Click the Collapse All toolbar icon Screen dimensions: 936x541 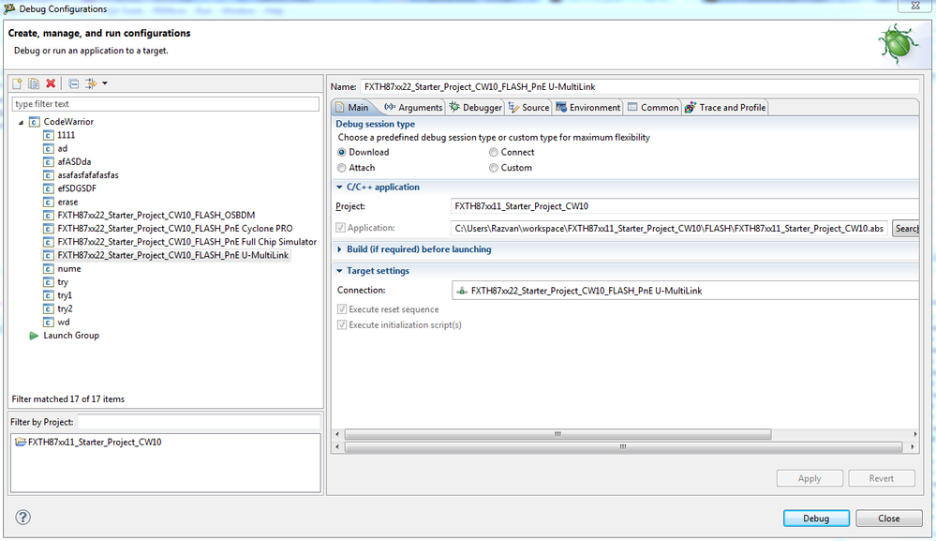tap(73, 83)
